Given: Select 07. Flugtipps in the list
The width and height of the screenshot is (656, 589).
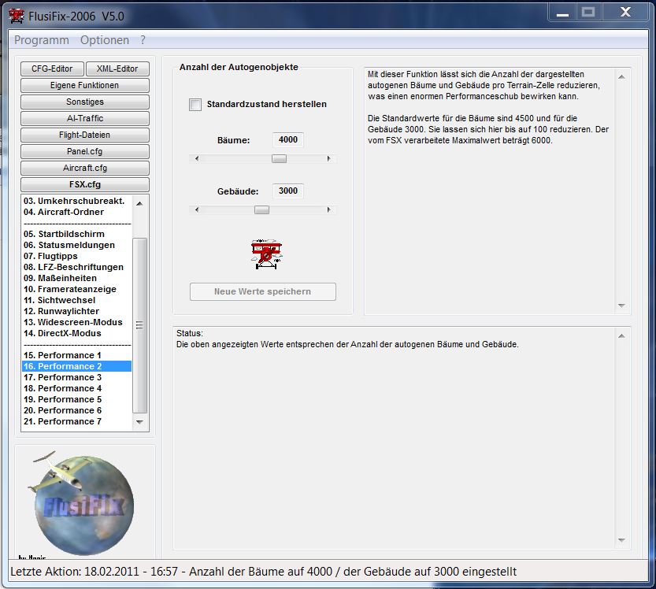Looking at the screenshot, I should coord(76,256).
